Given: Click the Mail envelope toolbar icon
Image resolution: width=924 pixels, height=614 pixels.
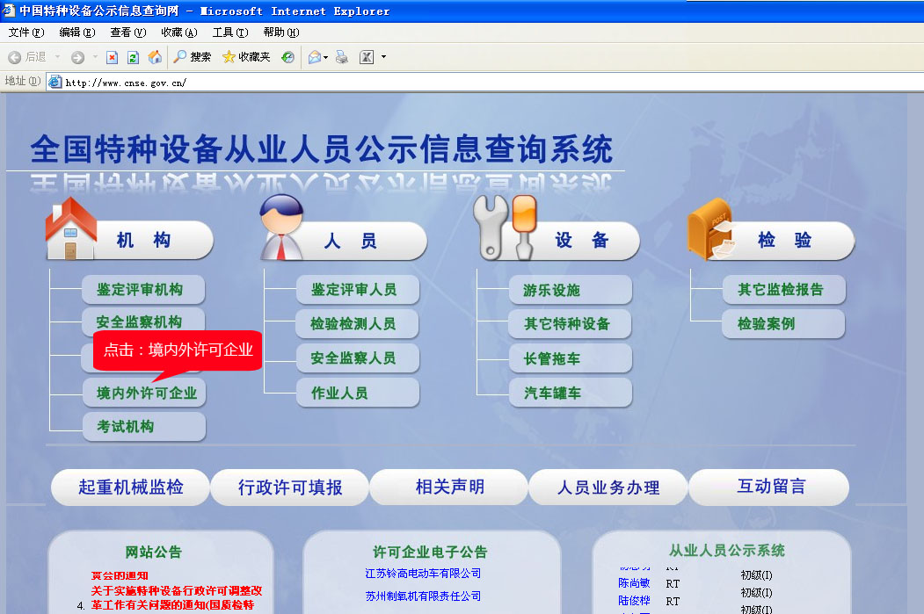Looking at the screenshot, I should [x=314, y=57].
